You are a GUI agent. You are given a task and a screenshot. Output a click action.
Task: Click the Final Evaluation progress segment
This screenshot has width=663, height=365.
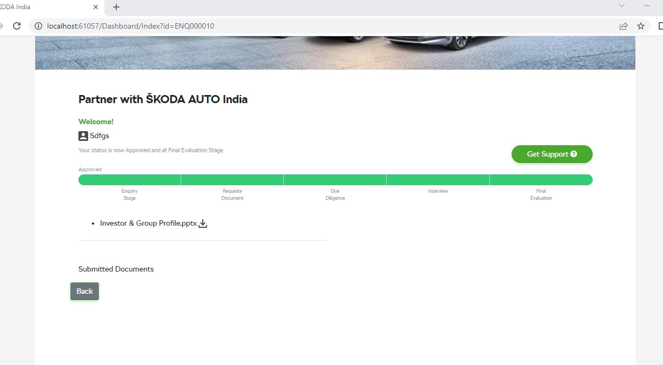click(541, 180)
